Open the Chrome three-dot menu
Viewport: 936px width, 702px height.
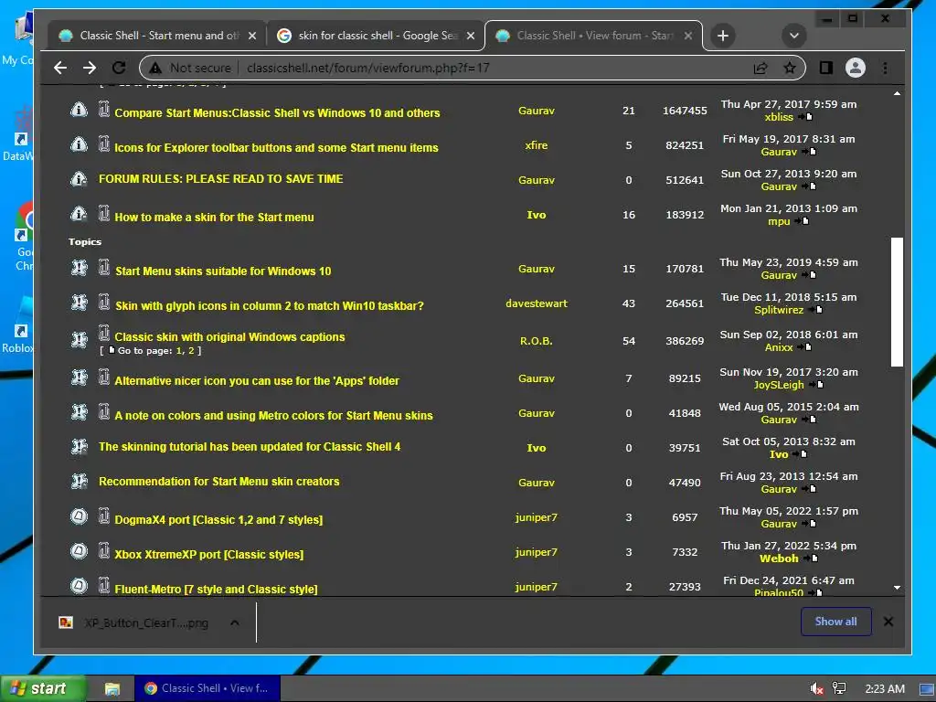885,68
